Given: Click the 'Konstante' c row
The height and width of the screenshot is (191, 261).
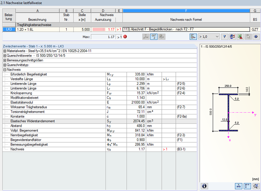Looking at the screenshot, I should 100,116.
